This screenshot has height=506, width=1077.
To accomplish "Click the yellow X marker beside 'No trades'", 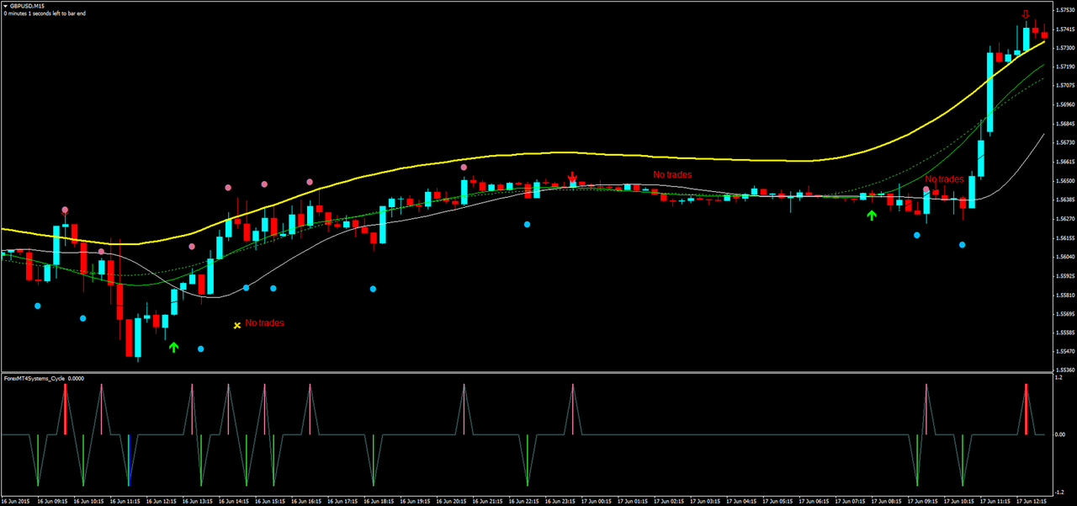I will [236, 324].
